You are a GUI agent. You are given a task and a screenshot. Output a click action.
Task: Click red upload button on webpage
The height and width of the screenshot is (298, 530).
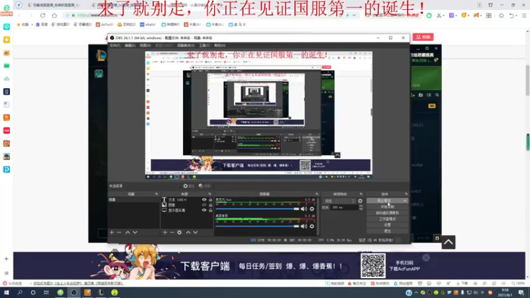coord(423,37)
